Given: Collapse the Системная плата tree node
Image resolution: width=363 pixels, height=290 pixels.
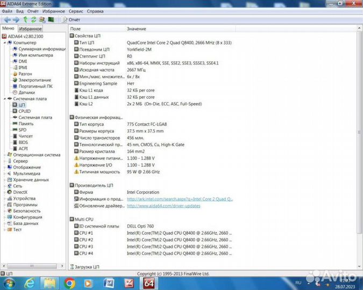Looking at the screenshot, I should [x=4, y=99].
